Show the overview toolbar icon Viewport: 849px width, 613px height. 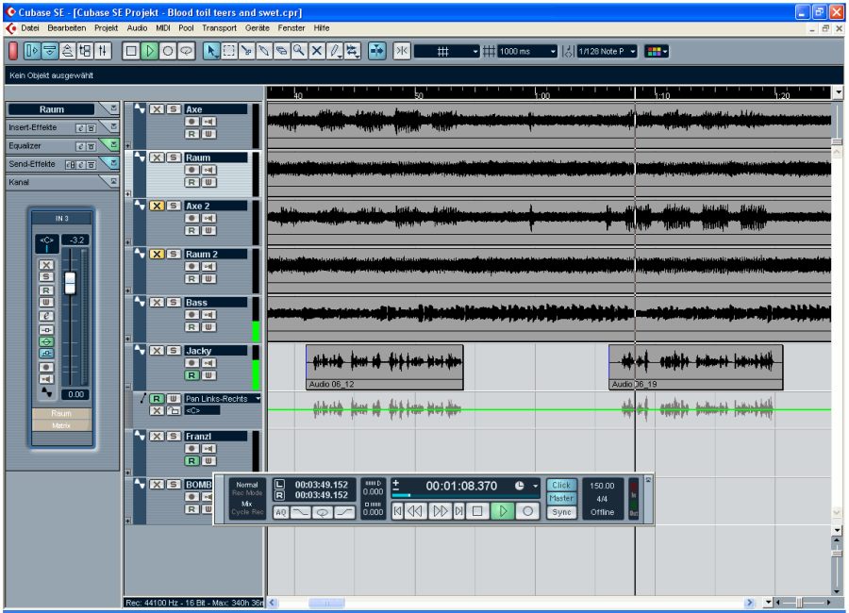pos(67,51)
